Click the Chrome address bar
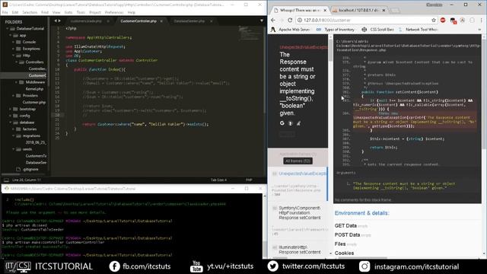 (367, 21)
